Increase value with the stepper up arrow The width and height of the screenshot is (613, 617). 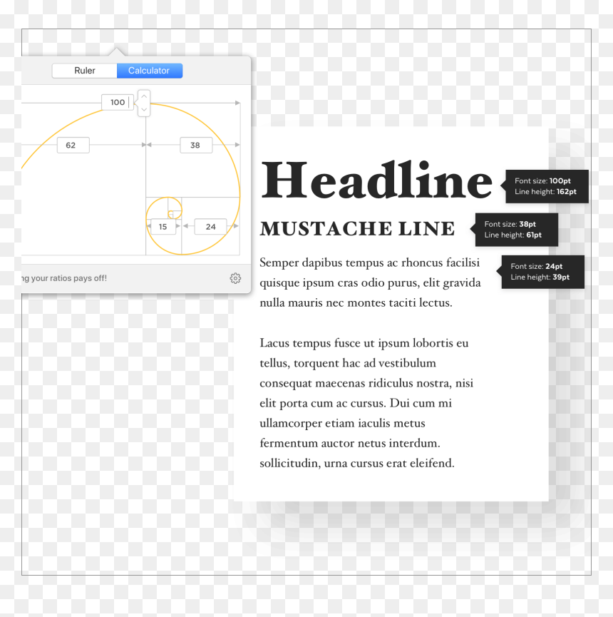(x=144, y=96)
